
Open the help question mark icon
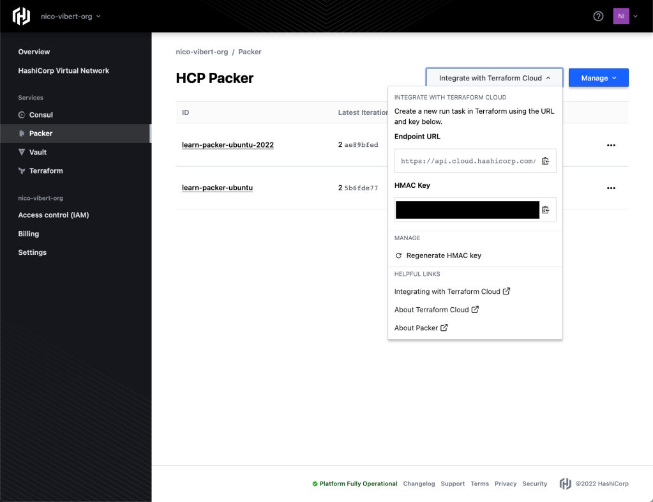(598, 17)
